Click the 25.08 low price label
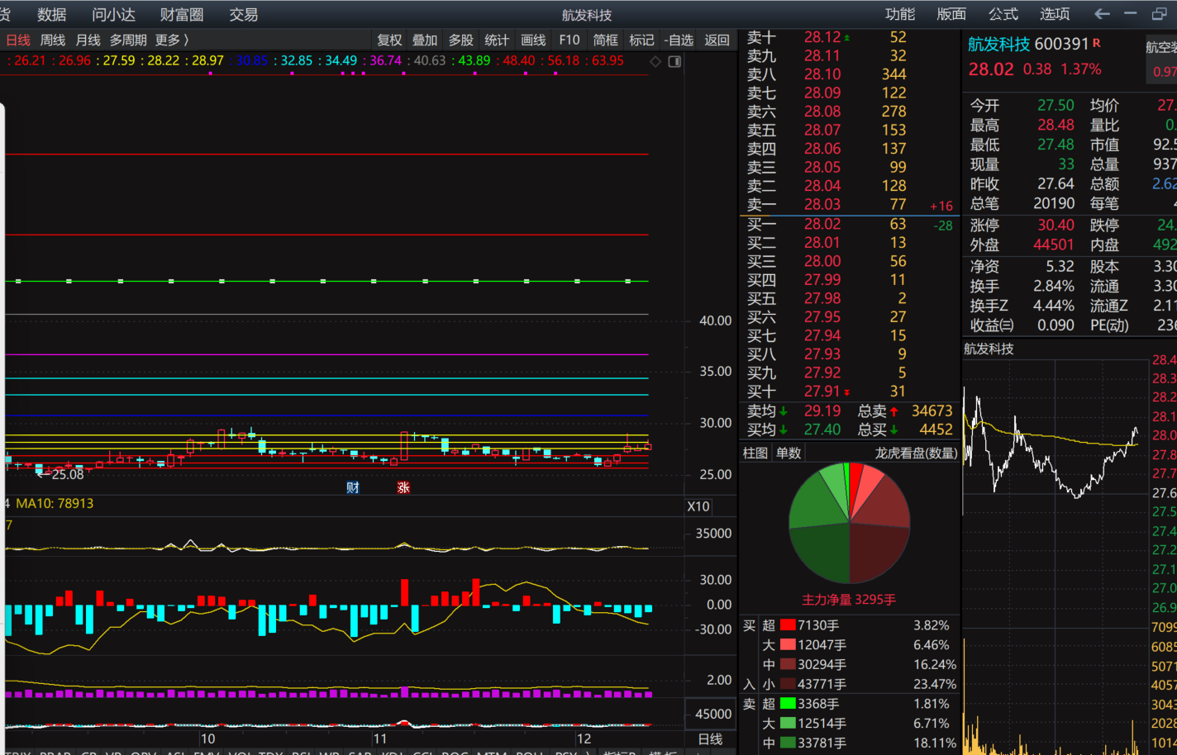This screenshot has width=1177, height=755. [x=67, y=475]
